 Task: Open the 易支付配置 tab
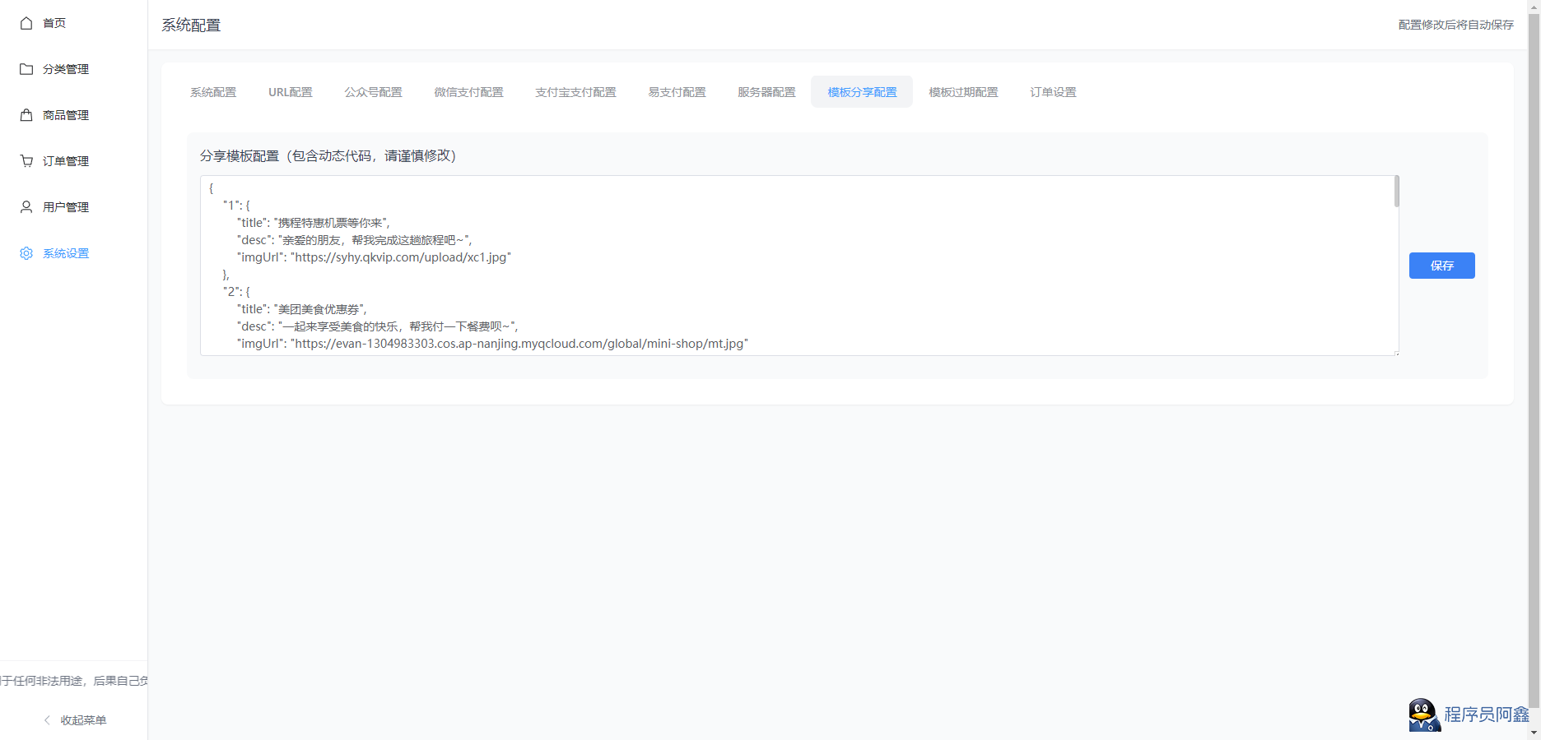point(677,92)
